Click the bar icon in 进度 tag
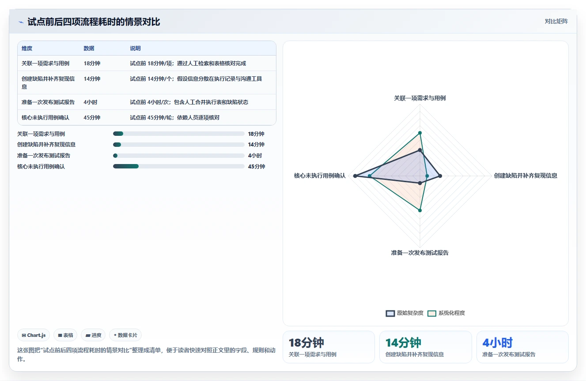The image size is (586, 381). [x=87, y=335]
